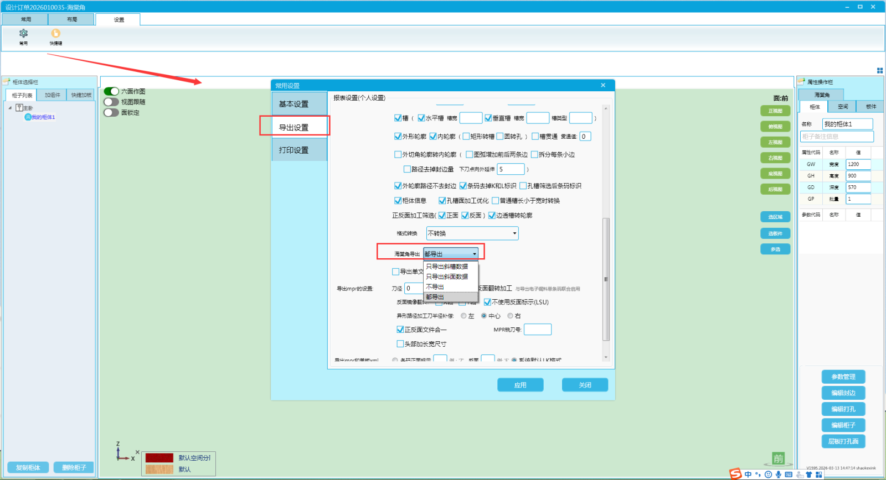This screenshot has width=886, height=480.
Task: Click the 常用 gear settings icon
Action: click(23, 34)
